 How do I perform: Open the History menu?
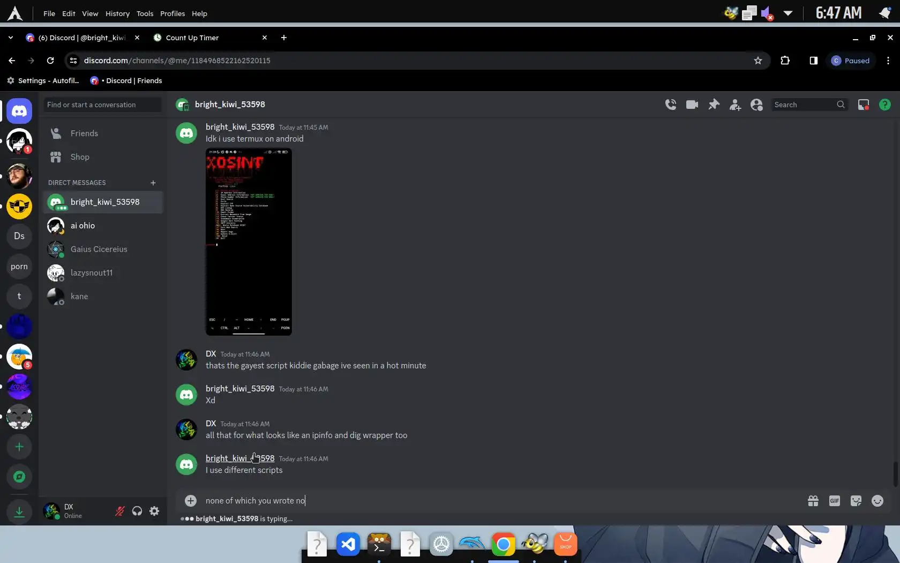point(117,13)
